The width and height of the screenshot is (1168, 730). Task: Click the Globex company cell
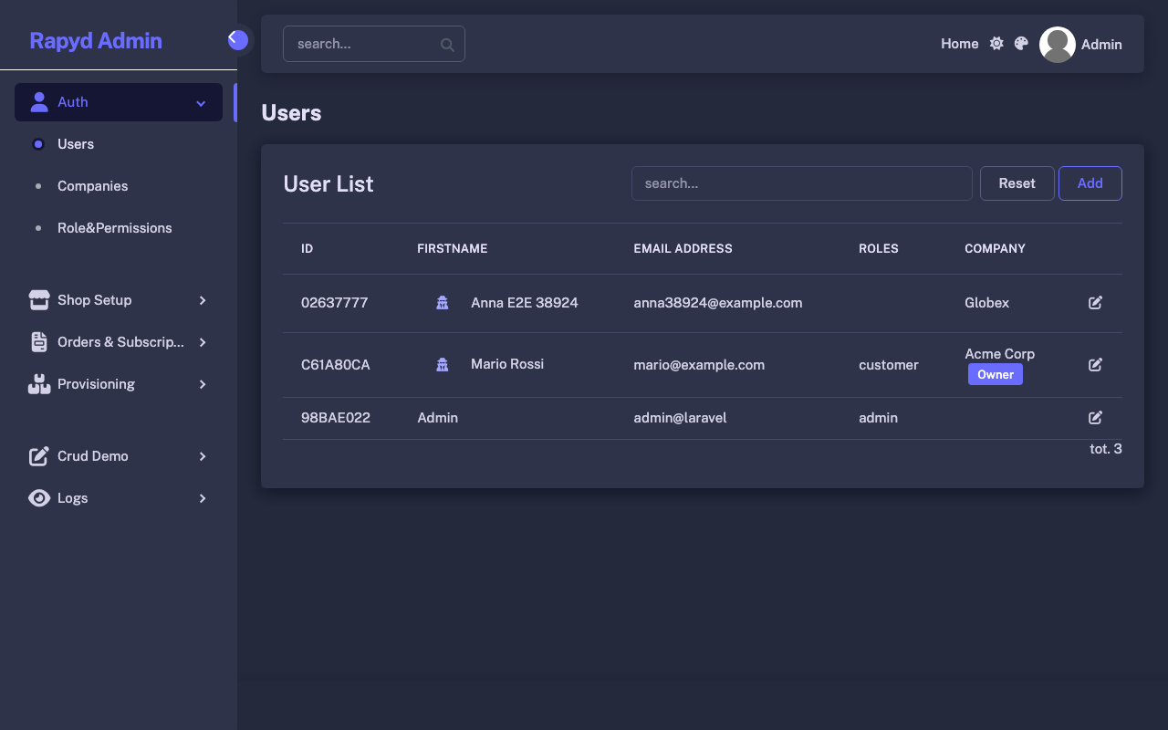point(987,303)
